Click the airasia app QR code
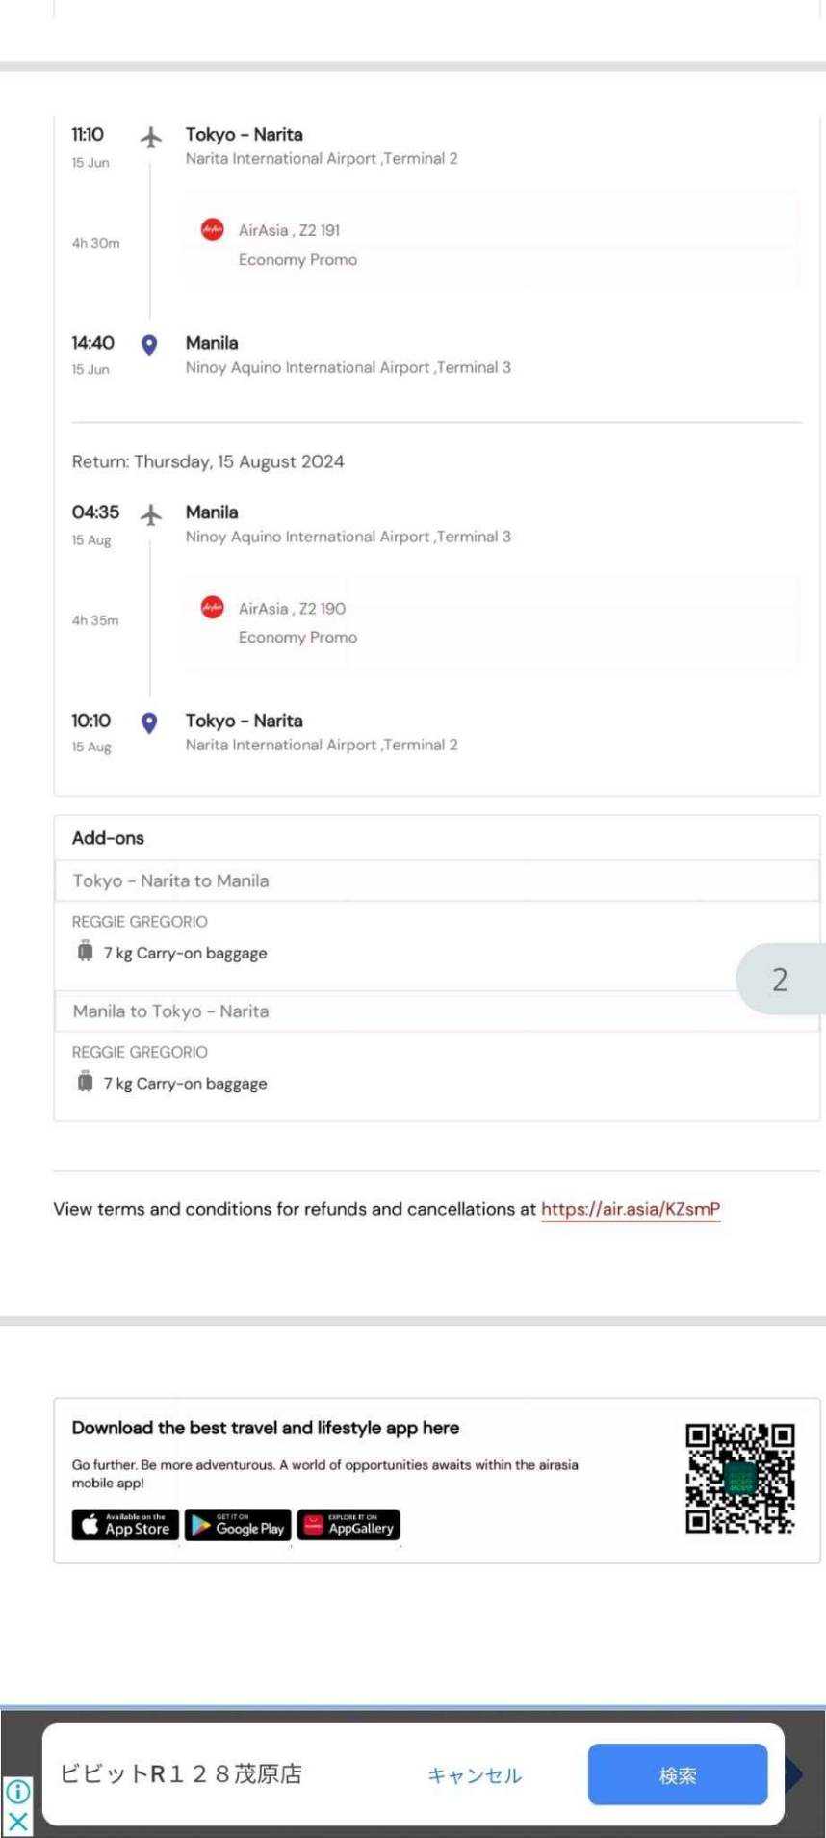The height and width of the screenshot is (1838, 826). pos(739,1479)
